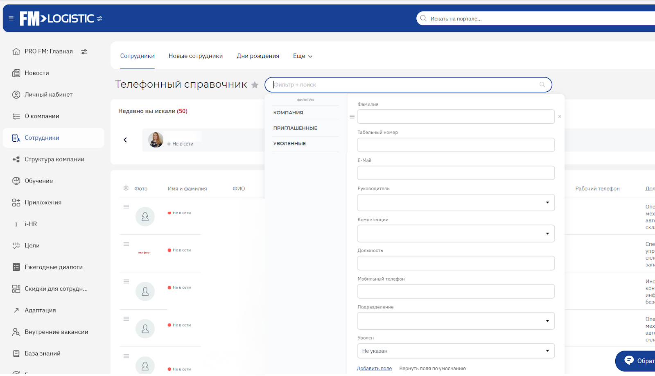Click the settings sliders icon beside PRO FM: Главная
The height and width of the screenshot is (376, 655).
pos(84,52)
